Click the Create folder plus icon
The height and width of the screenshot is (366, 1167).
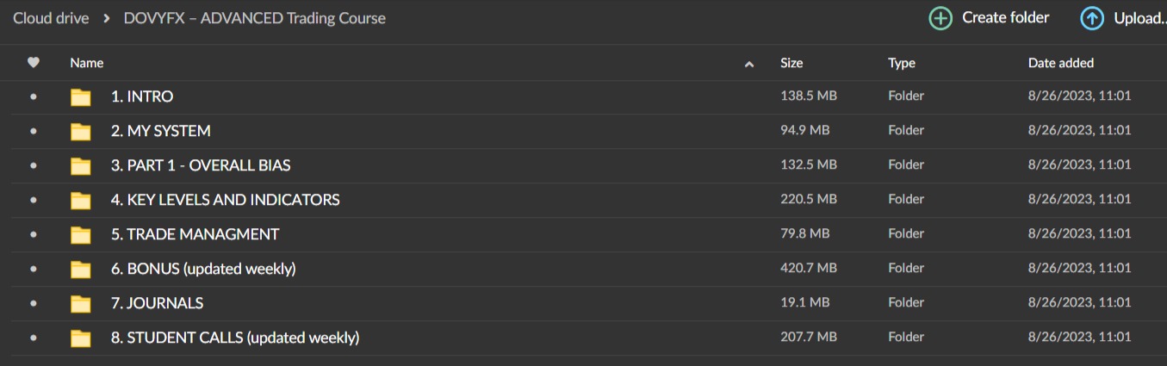940,18
